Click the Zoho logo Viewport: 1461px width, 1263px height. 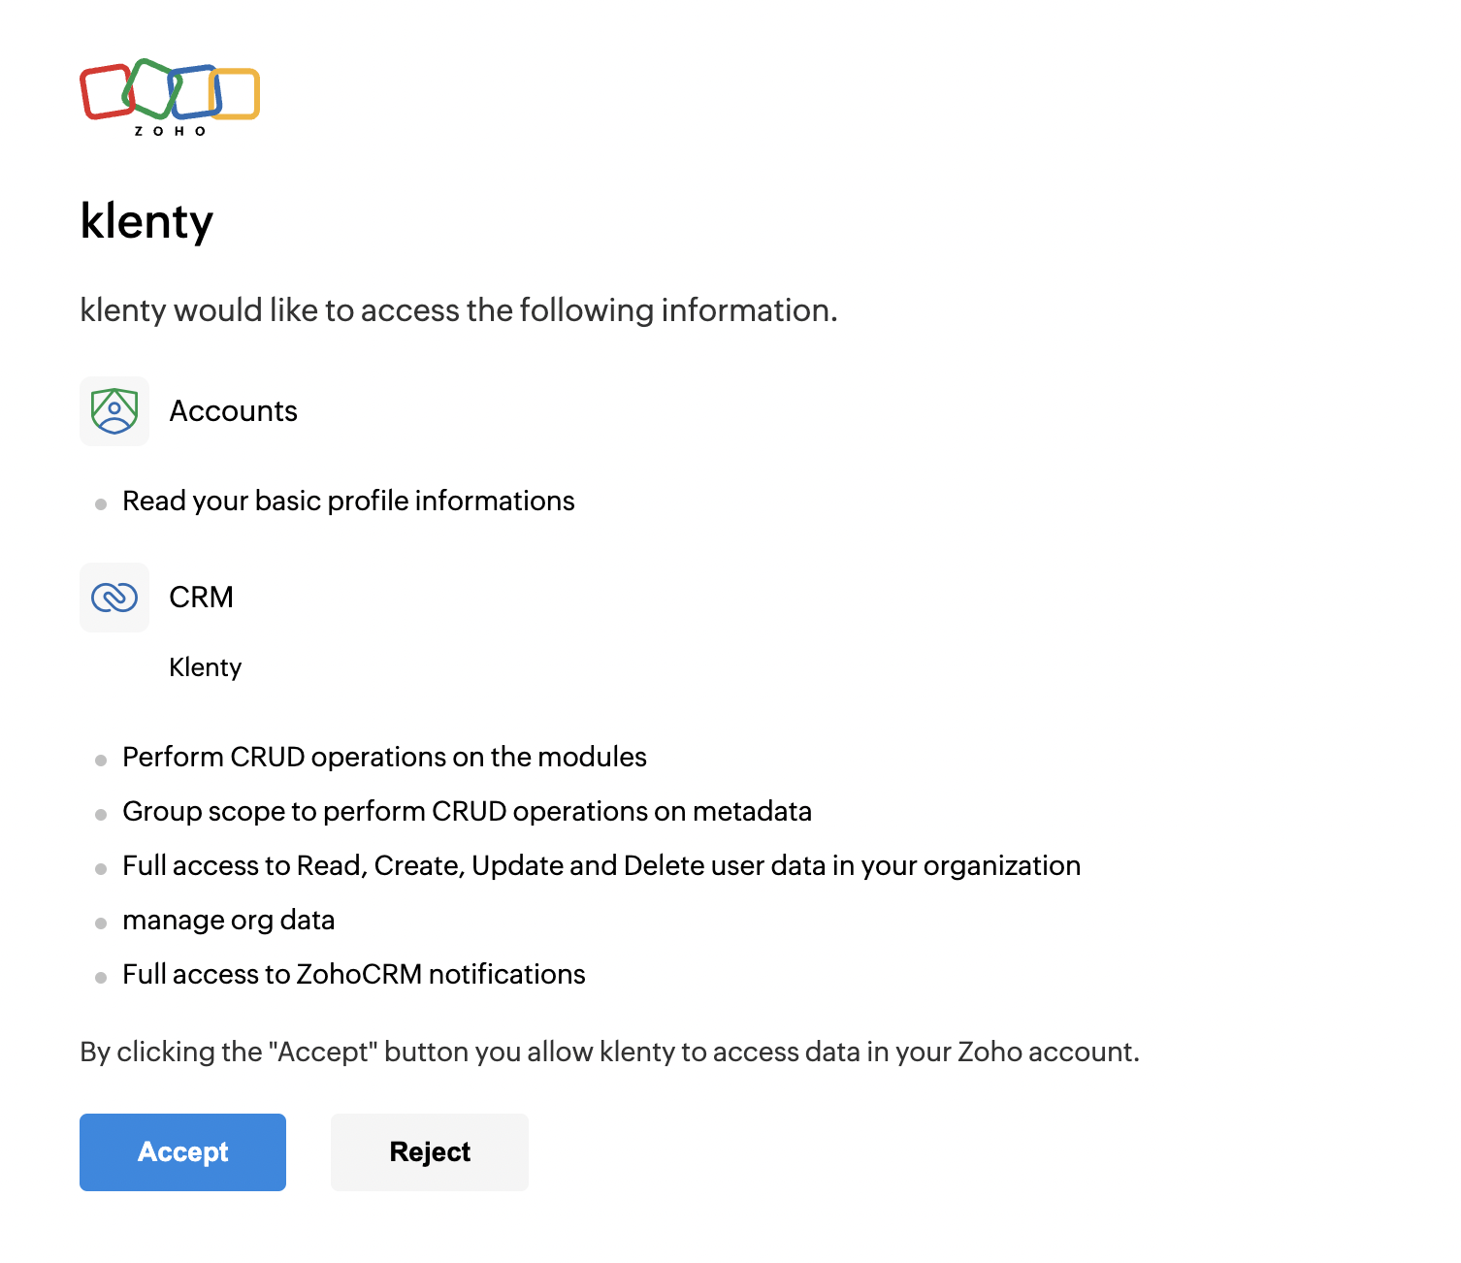coord(170,97)
